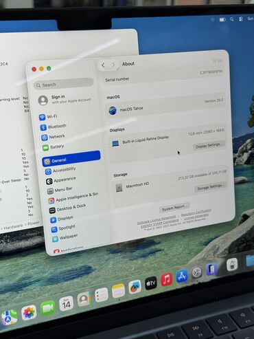Viewport: 254px width, 339px height.
Task: Open iPhone Mirroring from the Dock
Action: pos(211,270)
